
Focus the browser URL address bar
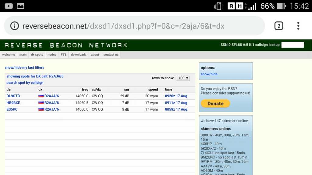(x=134, y=26)
